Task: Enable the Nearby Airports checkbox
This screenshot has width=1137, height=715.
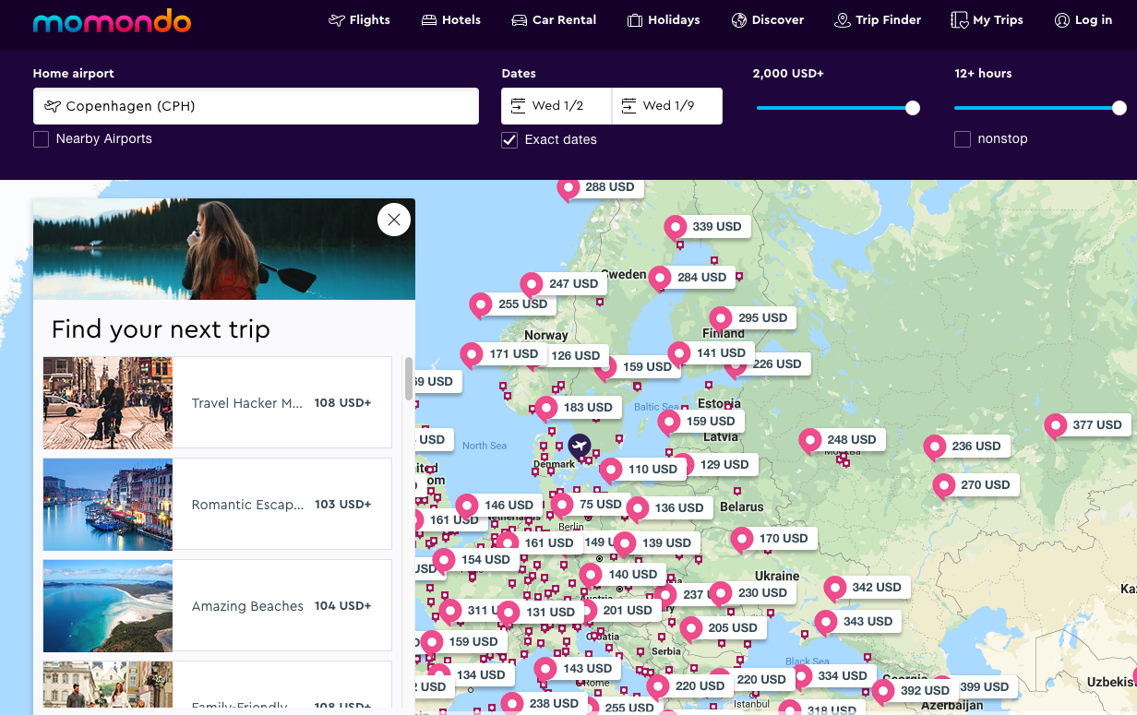Action: (x=41, y=139)
